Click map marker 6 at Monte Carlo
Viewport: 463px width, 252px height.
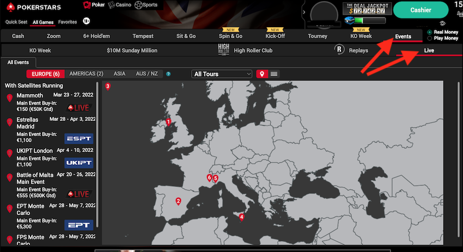click(x=209, y=177)
